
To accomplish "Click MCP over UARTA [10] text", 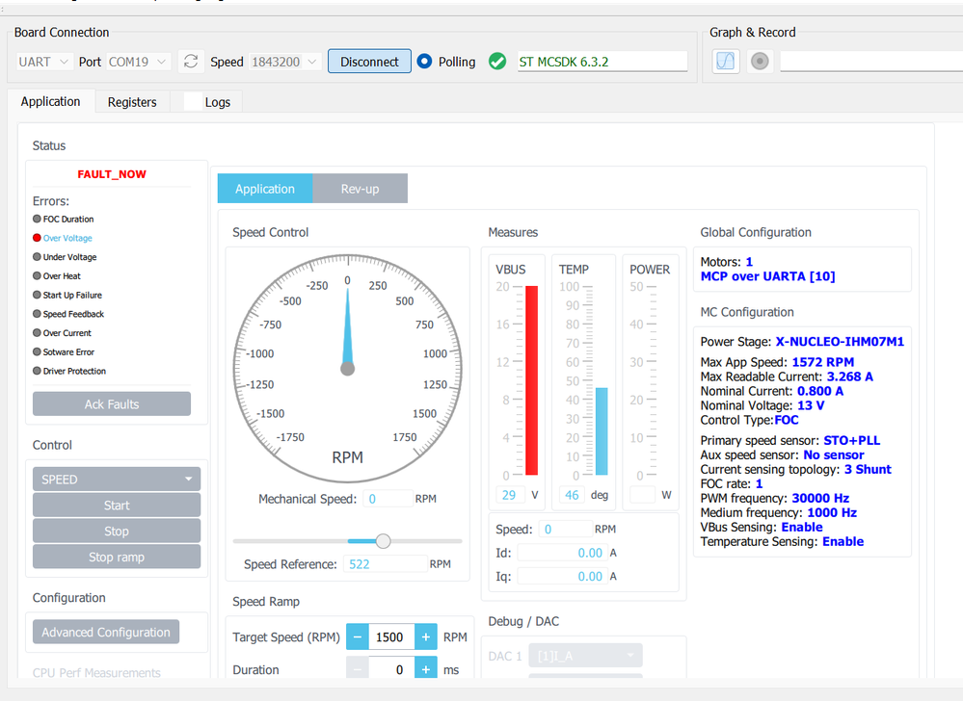I will click(x=767, y=276).
